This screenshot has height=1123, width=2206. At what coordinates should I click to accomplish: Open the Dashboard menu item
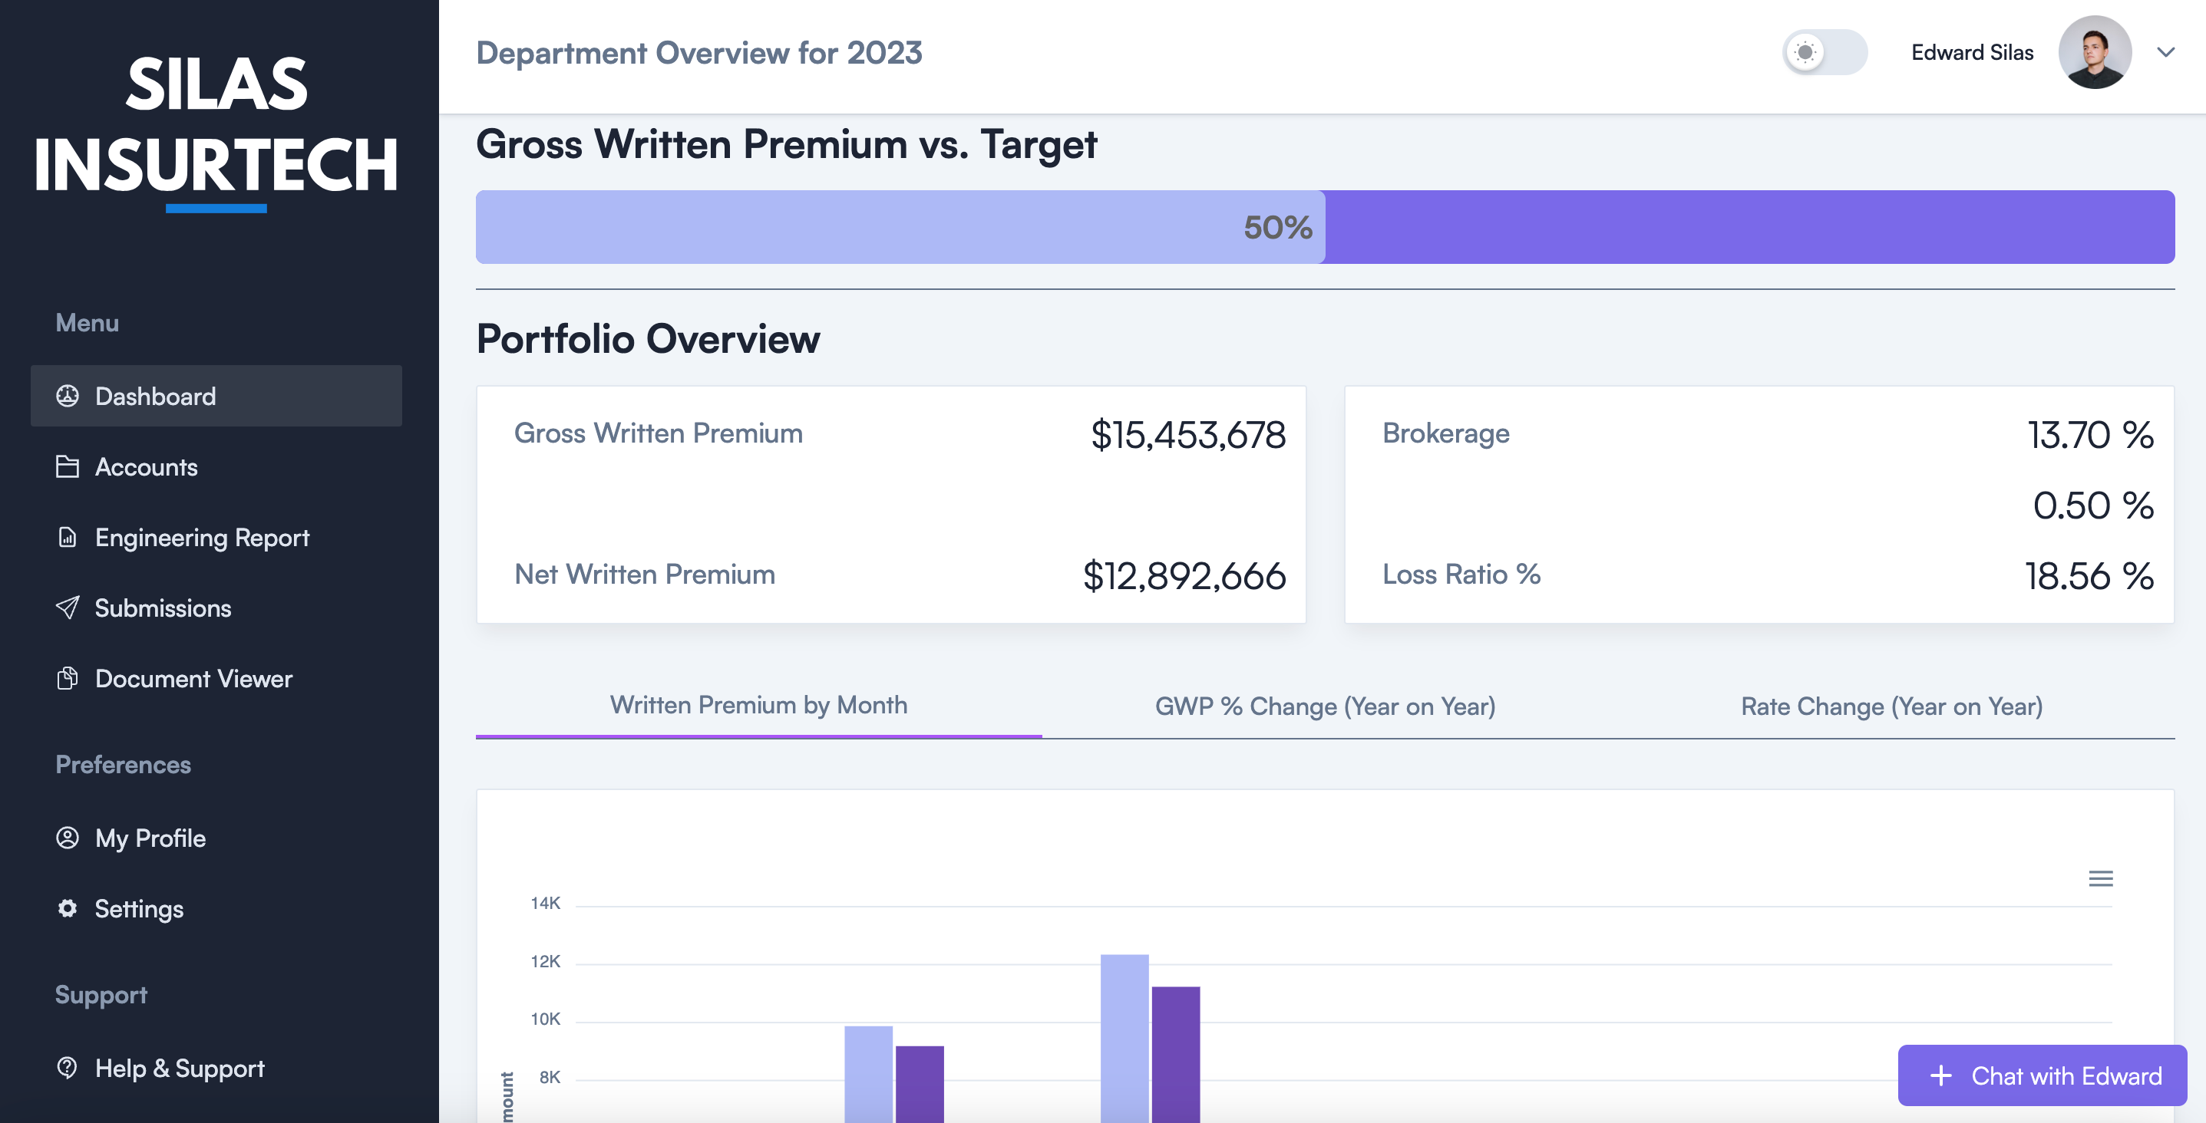click(x=216, y=396)
